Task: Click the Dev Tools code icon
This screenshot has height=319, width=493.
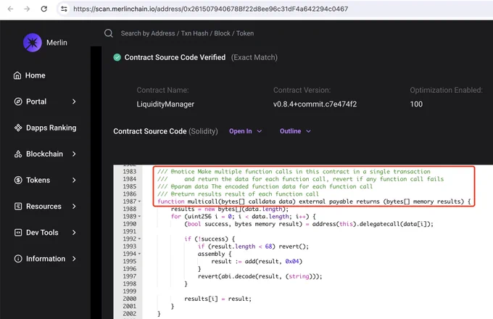Action: tap(18, 233)
